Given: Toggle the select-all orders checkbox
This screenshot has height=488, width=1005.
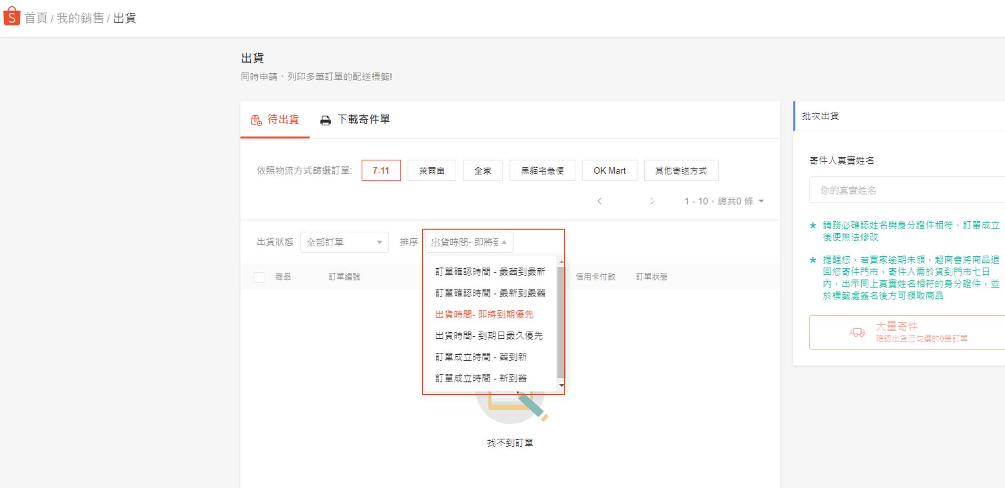Looking at the screenshot, I should point(259,277).
